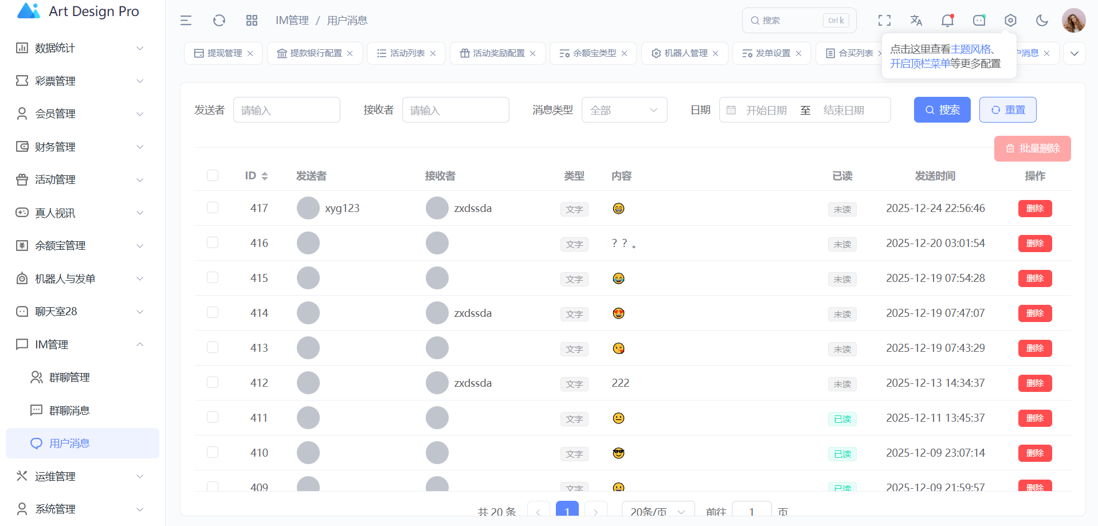Switch to dark mode with moon icon

(1042, 21)
